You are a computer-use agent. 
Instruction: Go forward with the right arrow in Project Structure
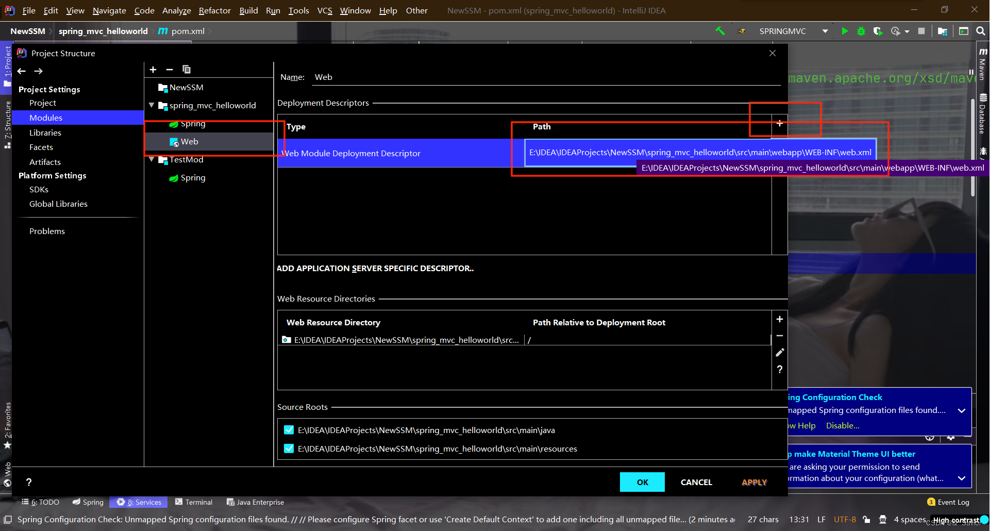pyautogui.click(x=39, y=71)
